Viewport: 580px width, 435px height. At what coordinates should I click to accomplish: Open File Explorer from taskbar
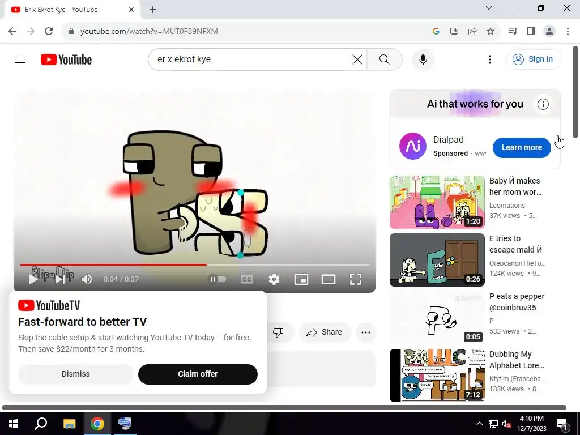69,424
